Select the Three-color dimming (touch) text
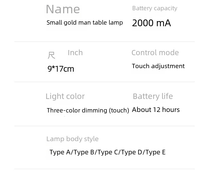Viewport: 214px width, 176px height. [x=88, y=110]
